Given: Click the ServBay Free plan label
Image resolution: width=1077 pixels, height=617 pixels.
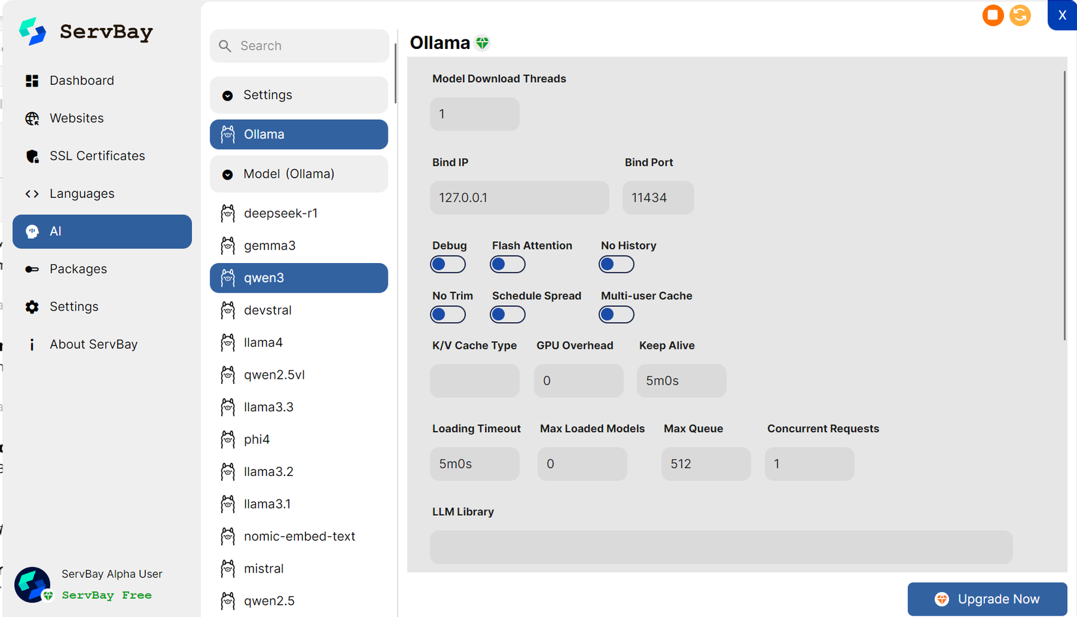Looking at the screenshot, I should (107, 595).
